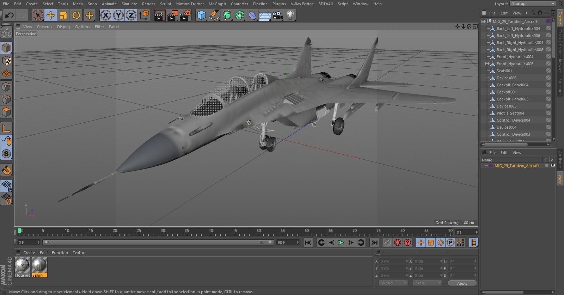Open Edit Render Settings icon

pos(185,15)
